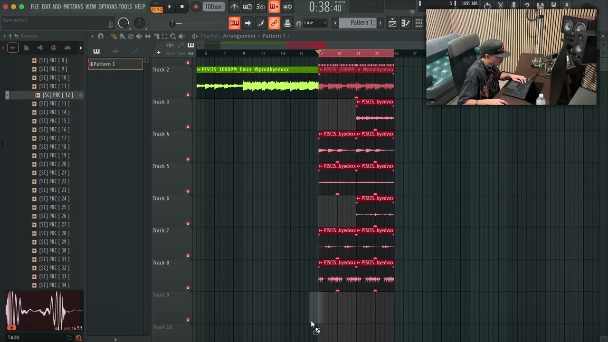This screenshot has width=608, height=342.
Task: Toggle wait for input before recording
Action: (247, 7)
